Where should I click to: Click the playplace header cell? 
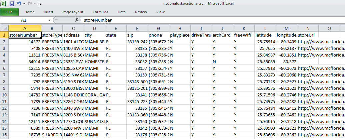[180, 35]
